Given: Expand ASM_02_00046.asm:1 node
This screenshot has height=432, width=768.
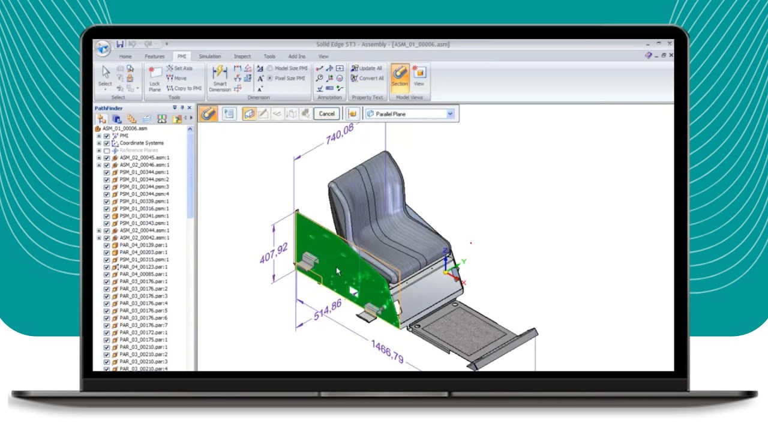Looking at the screenshot, I should click(99, 165).
